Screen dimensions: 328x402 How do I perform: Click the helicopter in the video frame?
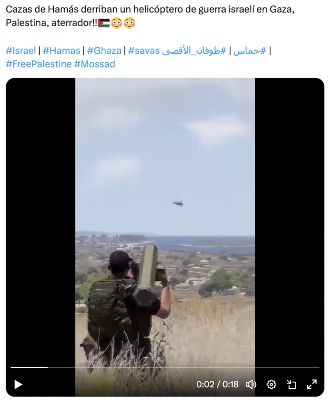coord(178,203)
